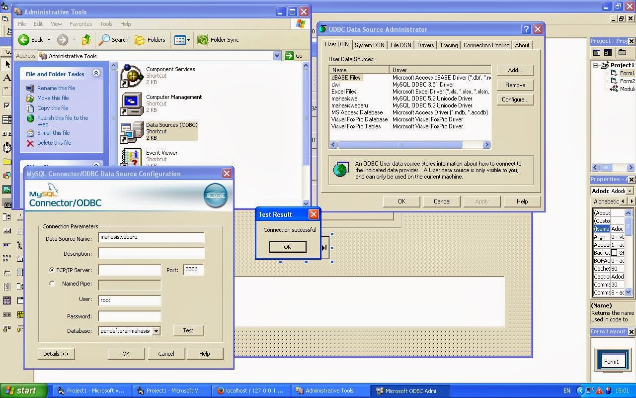Select Component Services shortcut icon
636x398 pixels.
click(132, 76)
